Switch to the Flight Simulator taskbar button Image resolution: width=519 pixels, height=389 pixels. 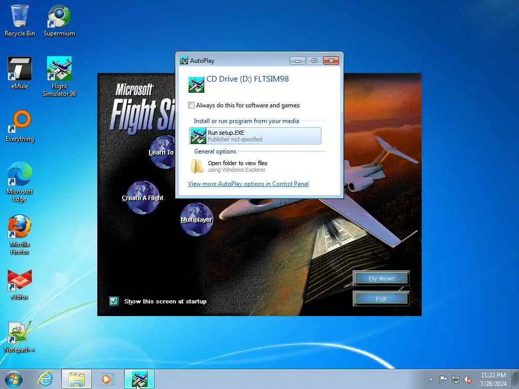pyautogui.click(x=139, y=379)
